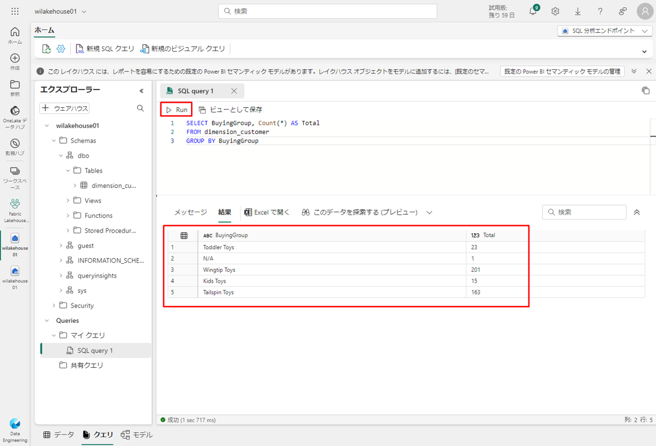Screen dimensions: 656x446
Task: Add a ウェアハウス in explorer
Action: pyautogui.click(x=65, y=108)
